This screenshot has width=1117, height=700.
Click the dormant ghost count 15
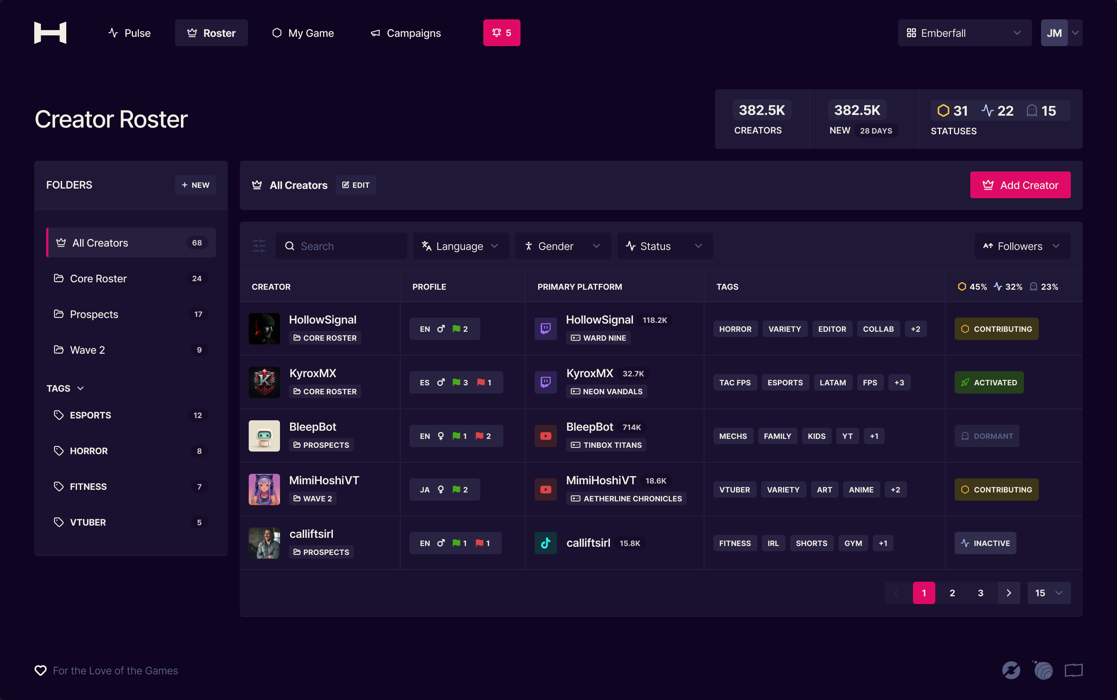(1041, 110)
